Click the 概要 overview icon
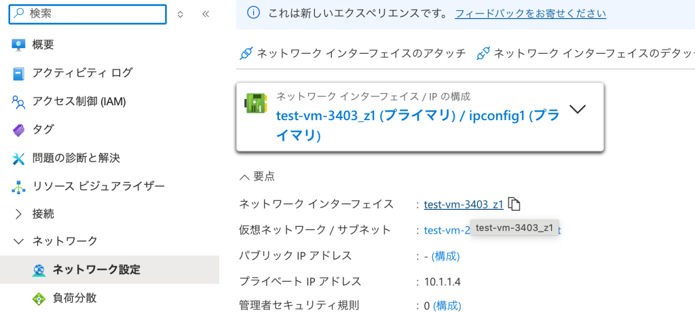The height and width of the screenshot is (313, 695). pyautogui.click(x=18, y=45)
